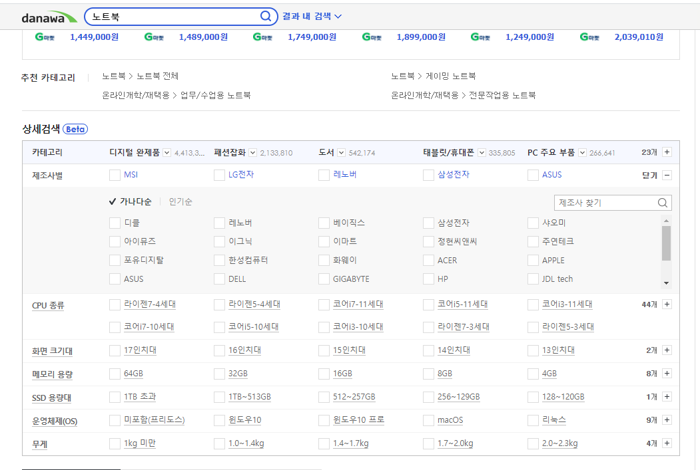Click the 1,749,000원 price link
Viewport: 700px width, 470px height.
(x=312, y=37)
